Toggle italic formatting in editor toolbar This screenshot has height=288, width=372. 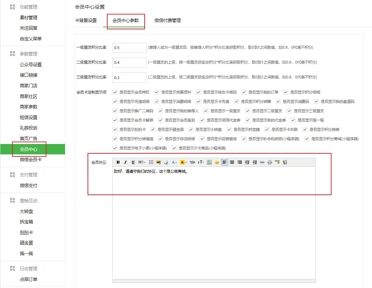(126, 162)
